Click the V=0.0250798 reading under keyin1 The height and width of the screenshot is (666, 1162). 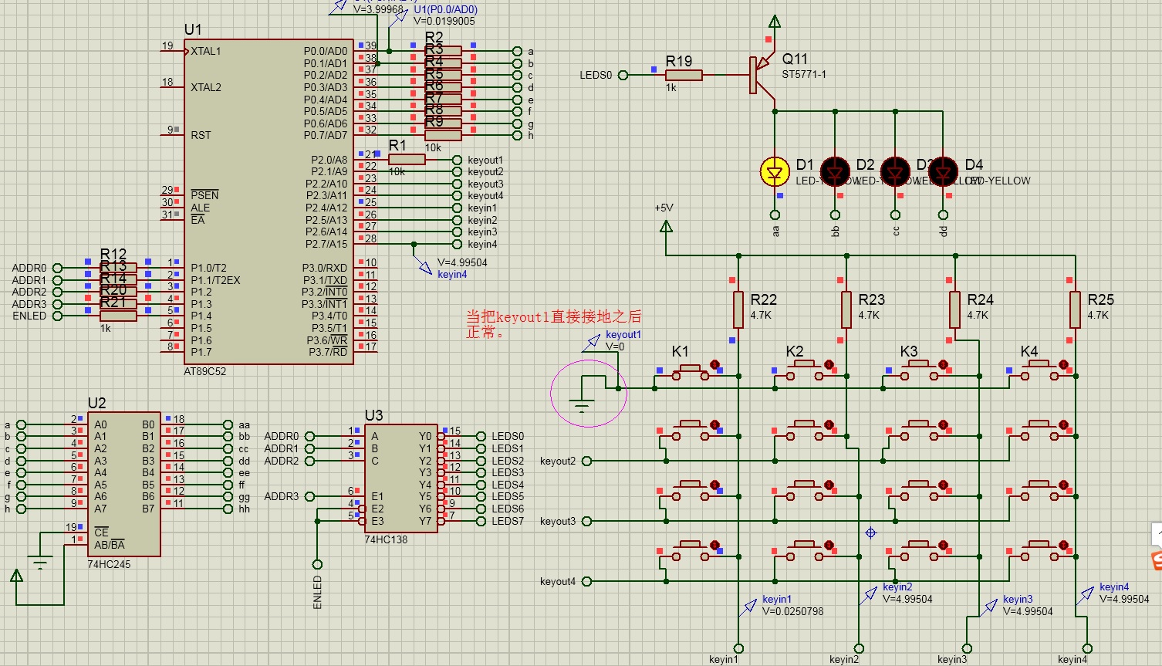click(792, 611)
